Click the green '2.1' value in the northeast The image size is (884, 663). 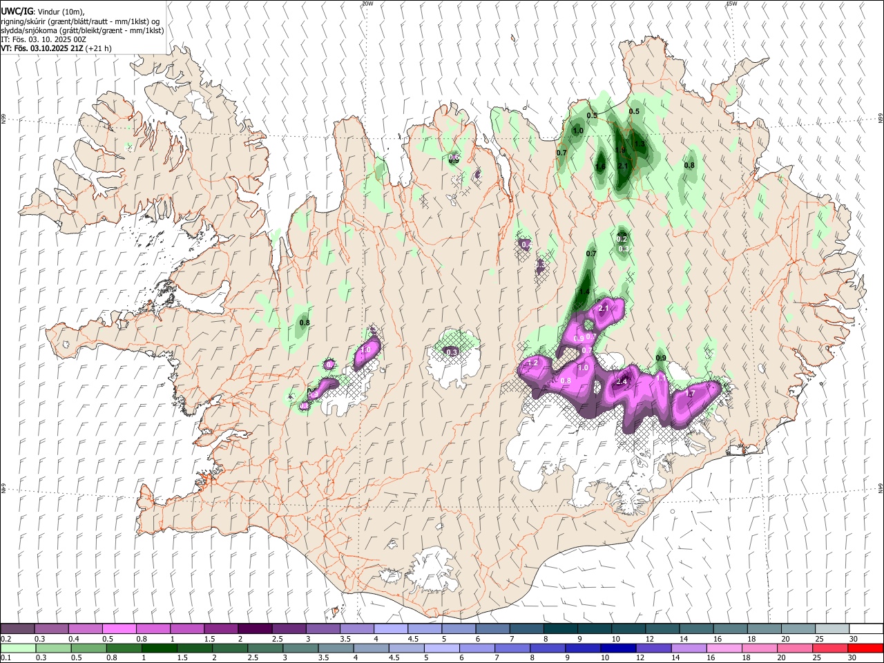coord(623,166)
